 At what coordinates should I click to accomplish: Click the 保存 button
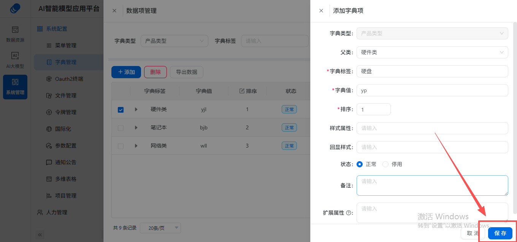click(x=500, y=233)
